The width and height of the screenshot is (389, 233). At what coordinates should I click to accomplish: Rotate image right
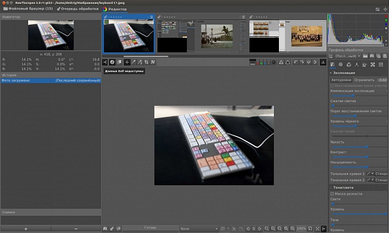pos(302,62)
